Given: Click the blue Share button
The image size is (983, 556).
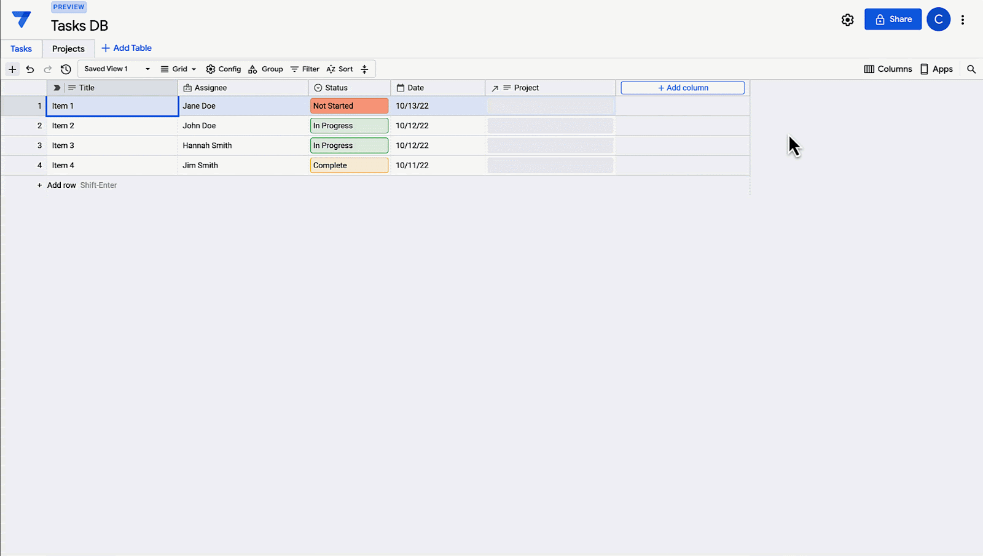Looking at the screenshot, I should (x=893, y=19).
